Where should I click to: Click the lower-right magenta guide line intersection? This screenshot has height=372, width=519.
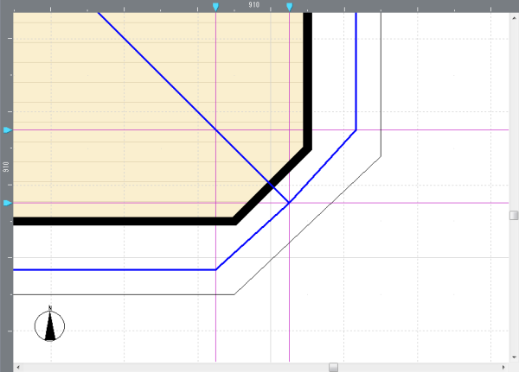point(289,203)
